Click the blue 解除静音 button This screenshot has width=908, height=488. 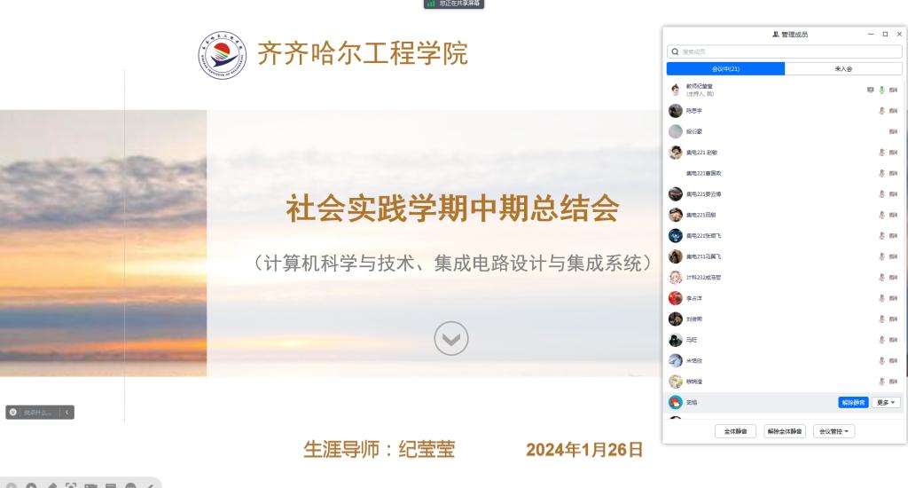click(x=853, y=402)
